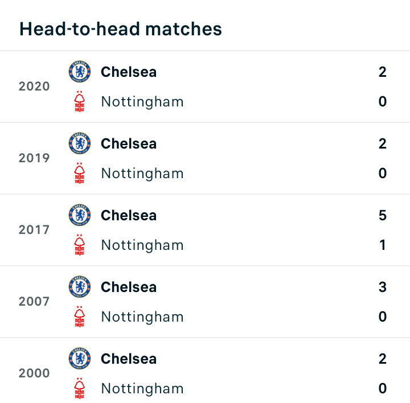This screenshot has width=410, height=403.
Task: Click the Chelsea crest in 2007 match
Action: [80, 287]
